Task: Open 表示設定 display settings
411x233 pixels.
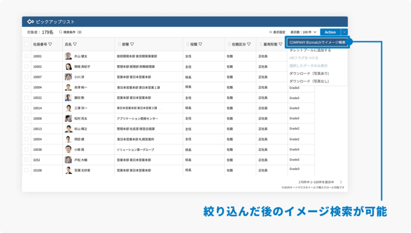Action: click(x=277, y=32)
